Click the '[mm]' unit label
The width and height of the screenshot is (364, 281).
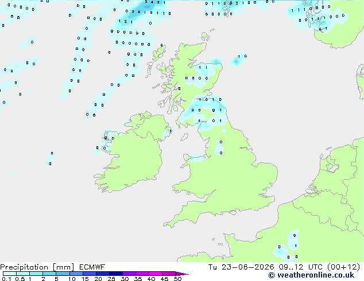[63, 267]
